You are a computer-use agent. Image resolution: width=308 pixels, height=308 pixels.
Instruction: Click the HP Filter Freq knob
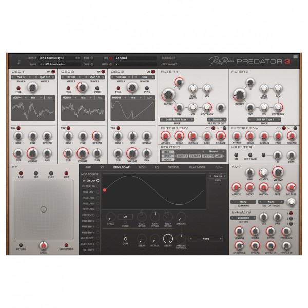coord(291,156)
